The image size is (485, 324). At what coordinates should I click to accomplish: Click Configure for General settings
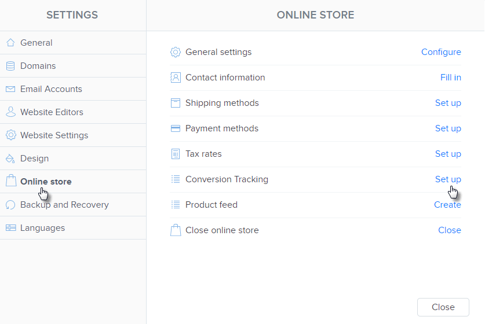[x=441, y=52]
